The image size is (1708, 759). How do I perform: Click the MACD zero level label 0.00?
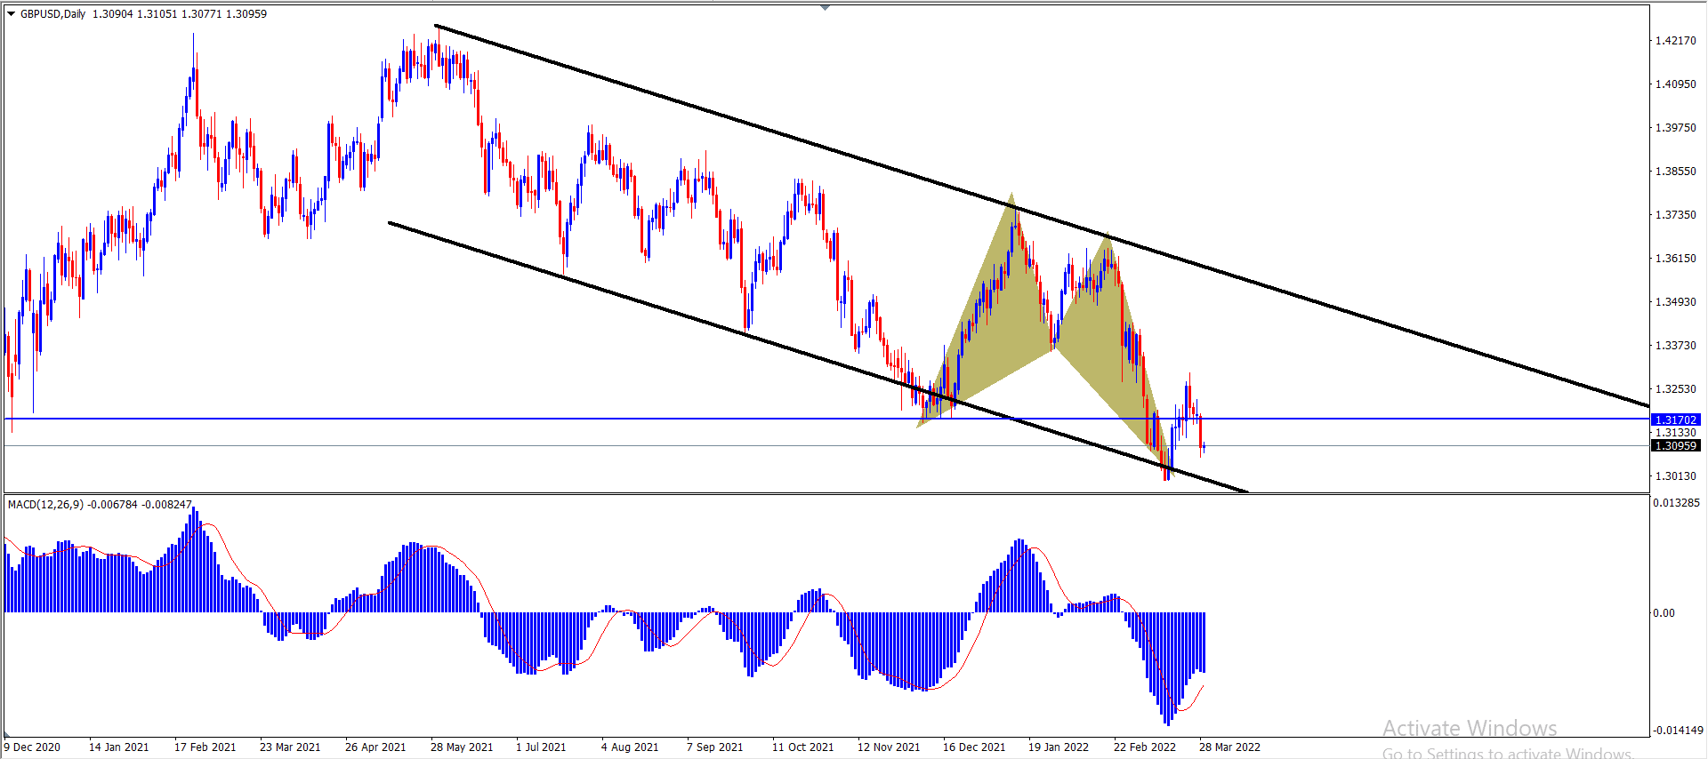1664,612
